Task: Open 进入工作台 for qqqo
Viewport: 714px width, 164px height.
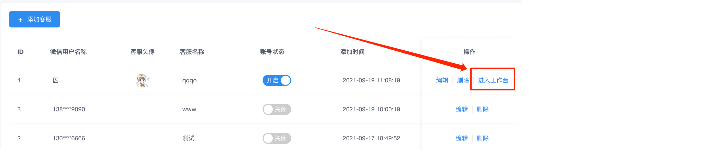Action: 493,80
